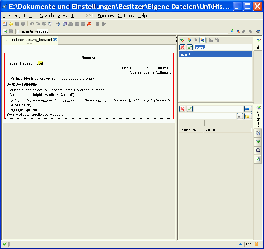Save the document with the floppy disk icon

click(17, 24)
